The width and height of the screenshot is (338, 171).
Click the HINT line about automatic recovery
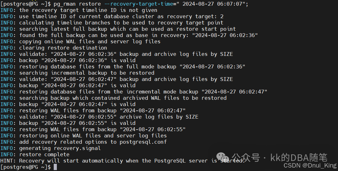(123, 161)
